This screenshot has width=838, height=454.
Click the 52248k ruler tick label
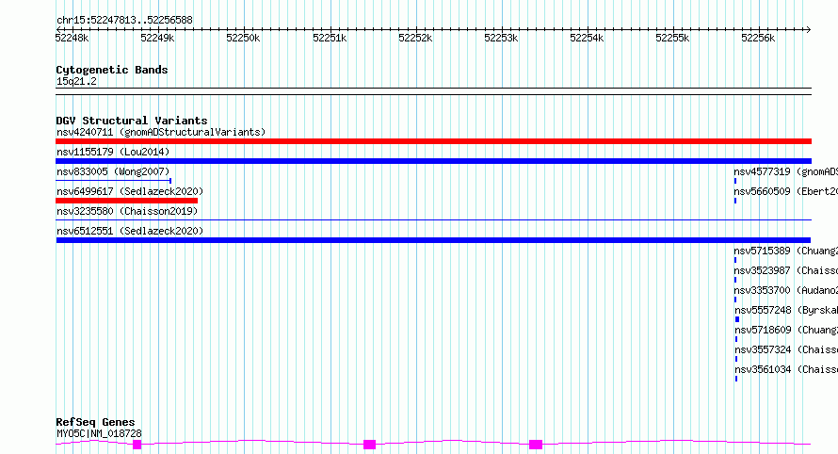(73, 38)
